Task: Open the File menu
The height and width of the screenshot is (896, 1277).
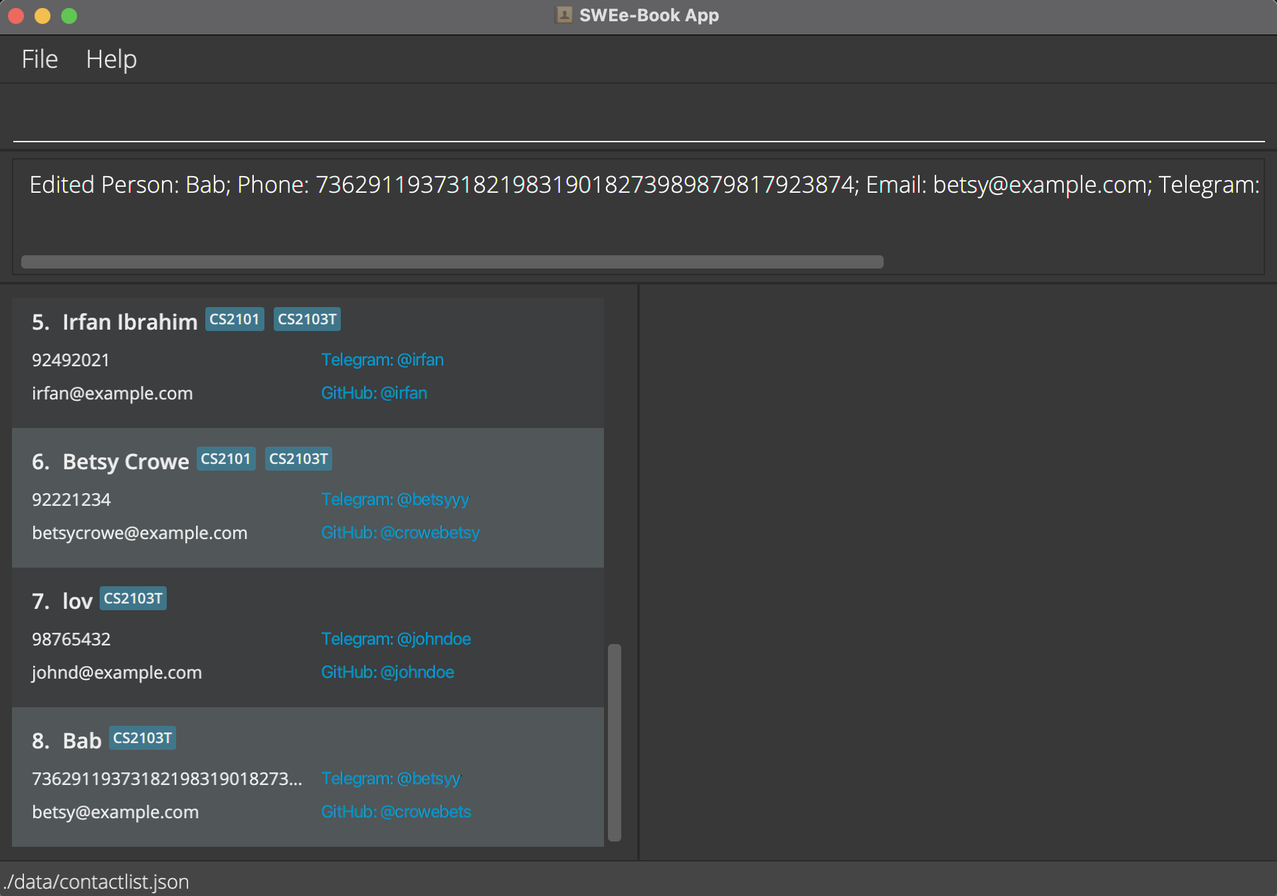Action: pos(40,59)
